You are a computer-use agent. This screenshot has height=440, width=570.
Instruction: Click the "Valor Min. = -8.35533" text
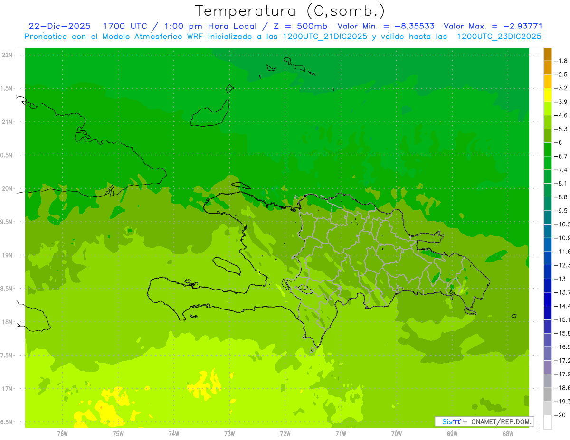coord(386,26)
